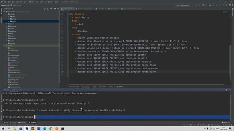Expand the public folder

[x=7, y=36]
